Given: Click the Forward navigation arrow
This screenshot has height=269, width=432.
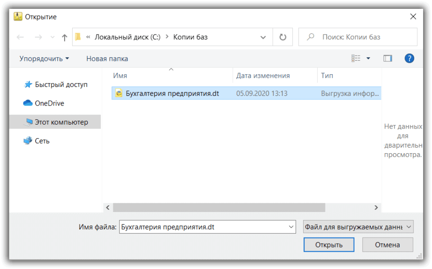Looking at the screenshot, I should click(38, 38).
